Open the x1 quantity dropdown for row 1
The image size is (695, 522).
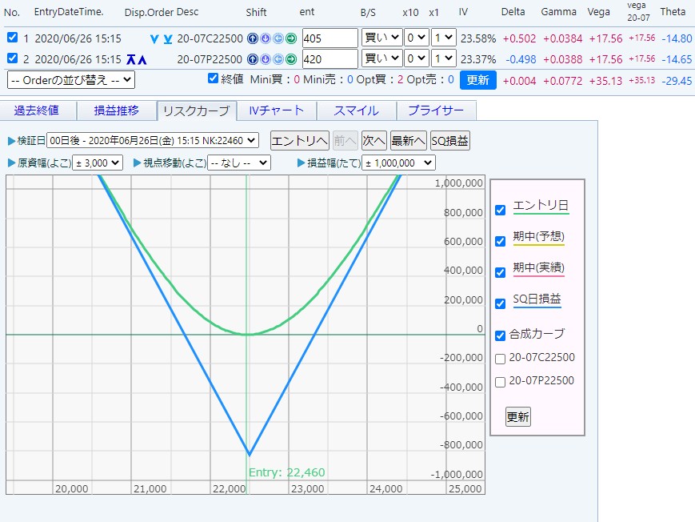click(444, 38)
